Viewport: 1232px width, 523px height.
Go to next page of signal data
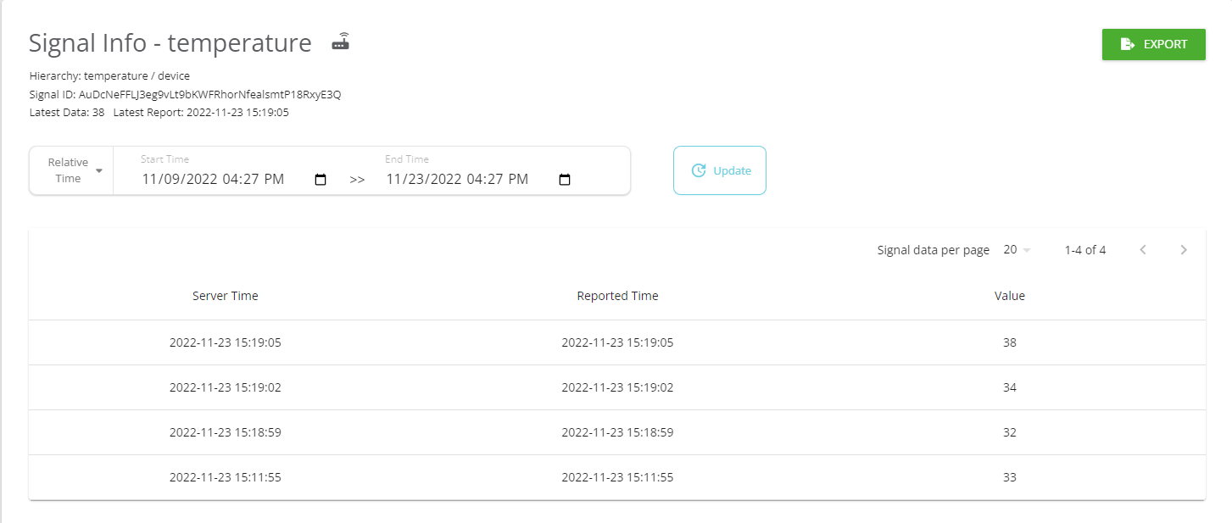pos(1184,250)
